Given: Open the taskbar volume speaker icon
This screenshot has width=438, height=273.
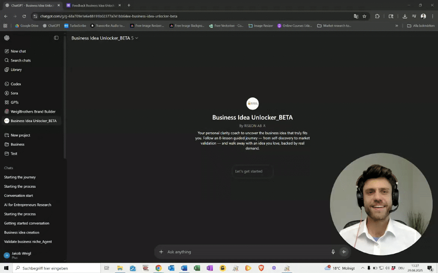Looking at the screenshot, I should pos(387,268).
